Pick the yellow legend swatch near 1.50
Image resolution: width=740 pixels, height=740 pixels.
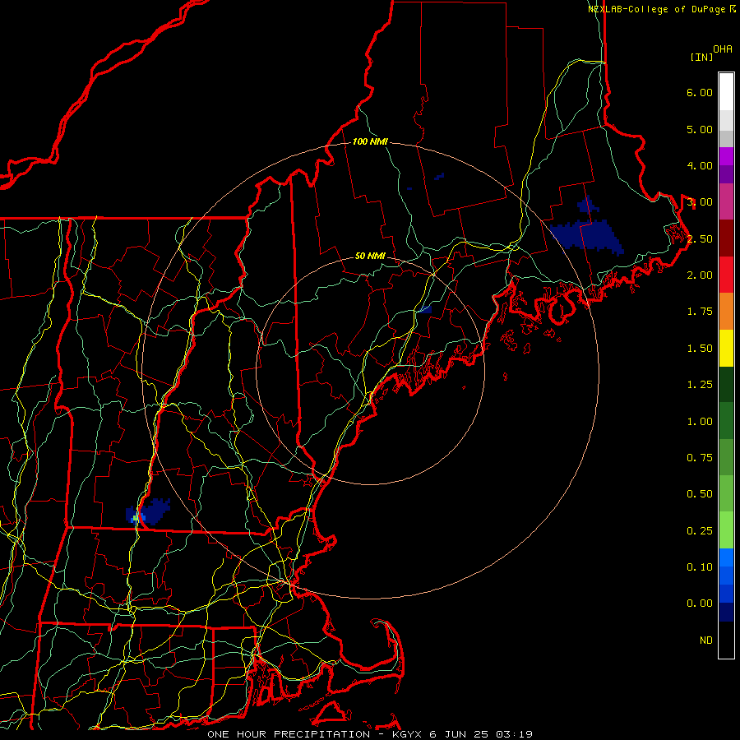[726, 348]
